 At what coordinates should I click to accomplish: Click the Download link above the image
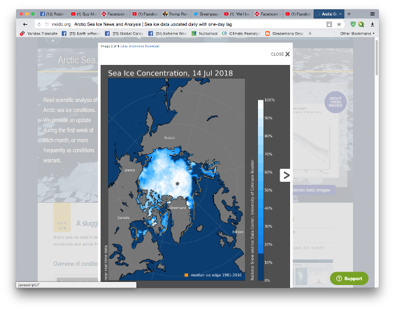tap(152, 46)
